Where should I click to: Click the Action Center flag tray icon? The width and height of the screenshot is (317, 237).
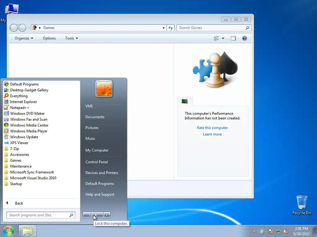pos(271,231)
